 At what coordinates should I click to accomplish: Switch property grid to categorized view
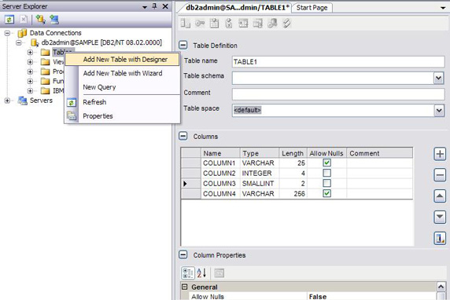pos(188,273)
